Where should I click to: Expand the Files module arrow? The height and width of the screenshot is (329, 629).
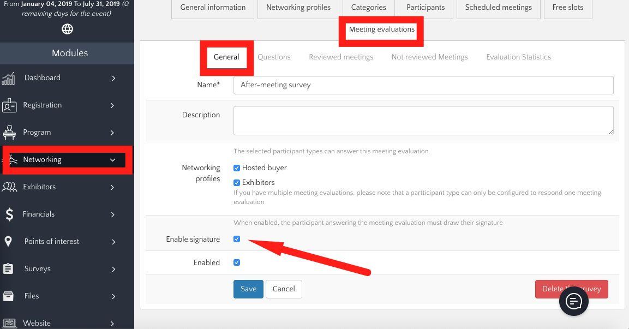tap(113, 296)
